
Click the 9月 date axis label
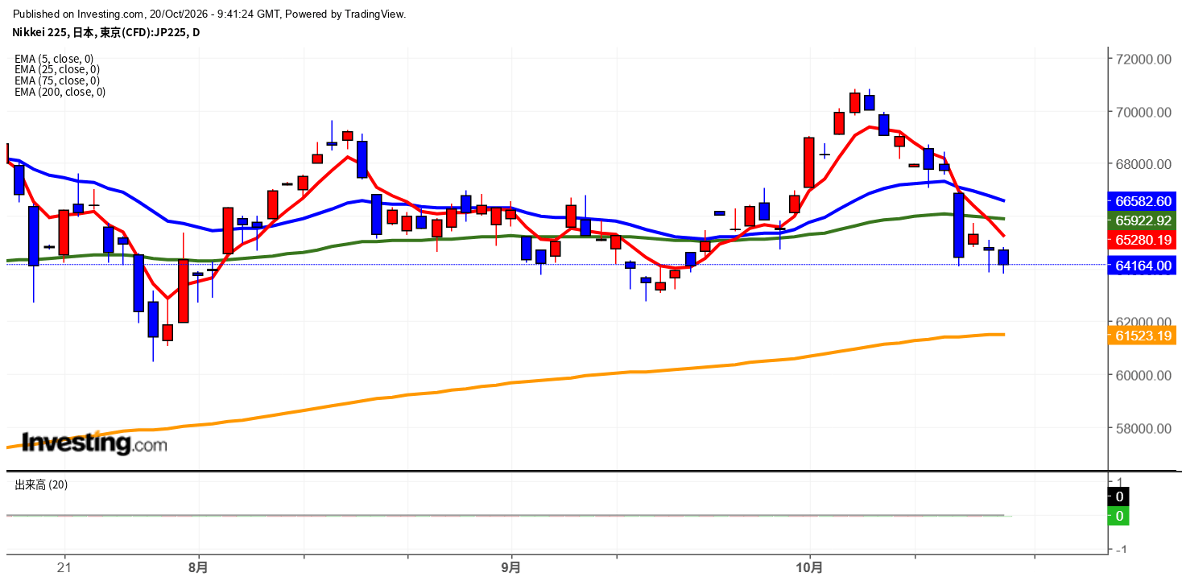point(510,567)
